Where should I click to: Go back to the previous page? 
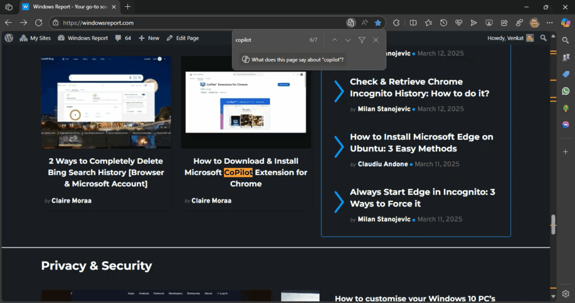(x=8, y=22)
